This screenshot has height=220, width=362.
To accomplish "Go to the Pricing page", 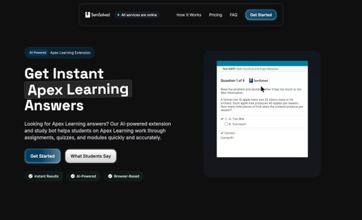I will click(215, 14).
